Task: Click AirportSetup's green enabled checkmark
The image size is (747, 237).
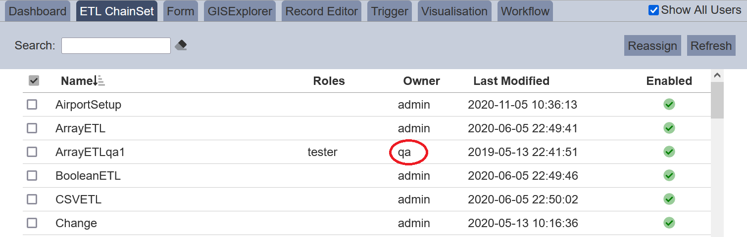Action: click(x=669, y=104)
